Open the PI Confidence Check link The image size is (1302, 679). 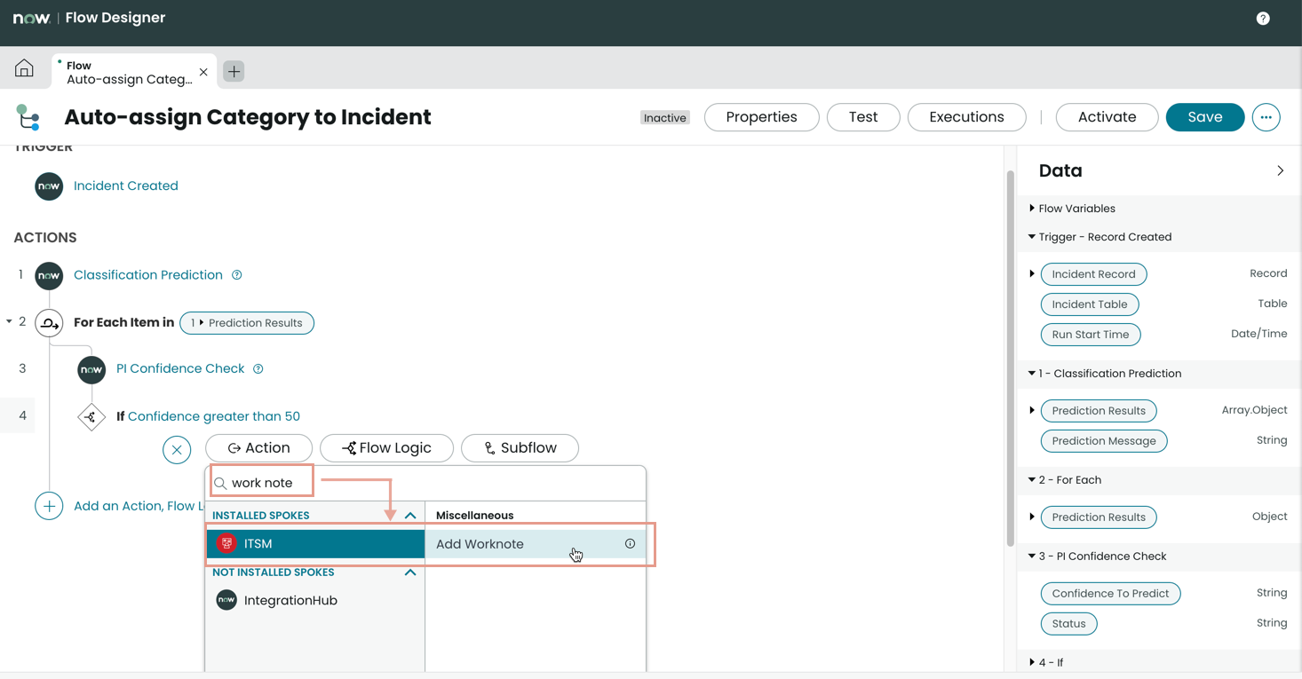[180, 369]
